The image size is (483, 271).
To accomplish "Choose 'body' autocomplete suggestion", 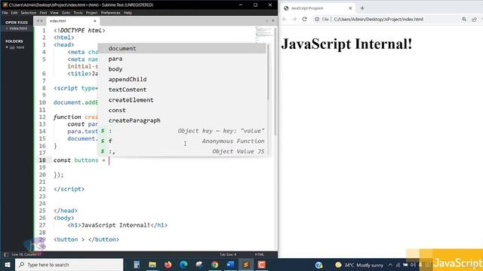I will point(182,69).
